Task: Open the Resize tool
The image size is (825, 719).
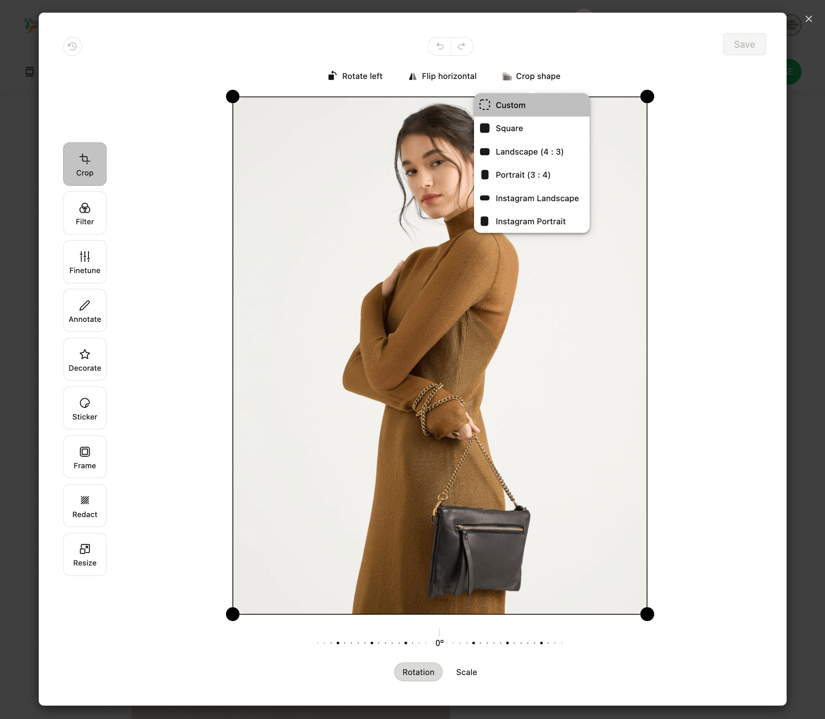Action: pyautogui.click(x=85, y=554)
